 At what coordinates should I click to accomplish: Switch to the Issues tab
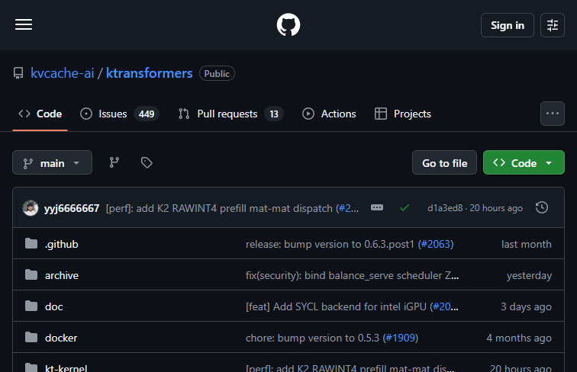coord(120,114)
